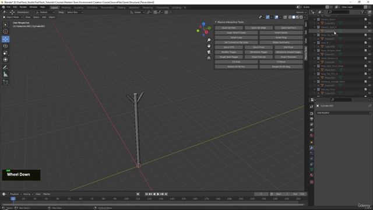
Task: Open the Particles properties tab
Action: 311,153
